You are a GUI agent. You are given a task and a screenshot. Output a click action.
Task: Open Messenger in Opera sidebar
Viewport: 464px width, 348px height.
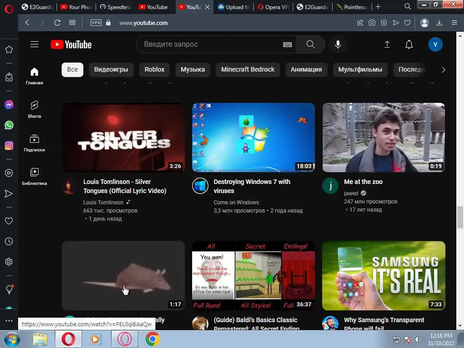[9, 105]
